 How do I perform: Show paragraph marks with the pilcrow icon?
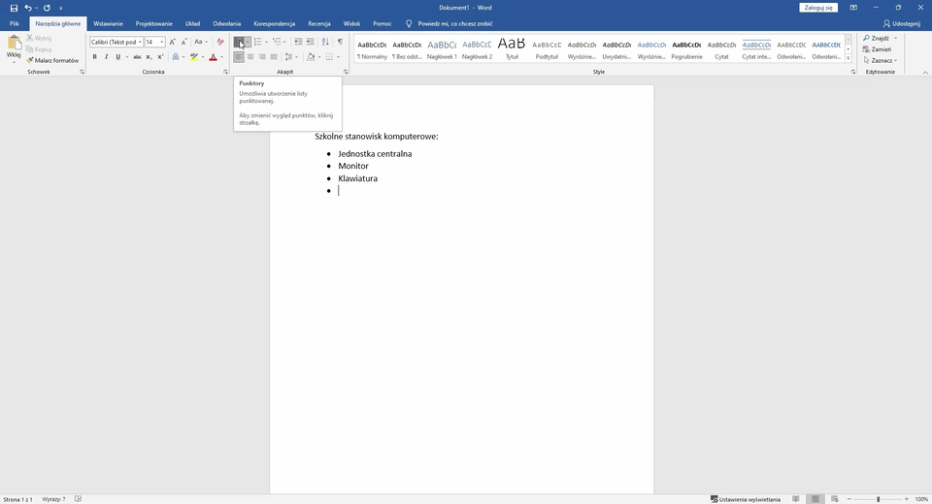tap(340, 42)
